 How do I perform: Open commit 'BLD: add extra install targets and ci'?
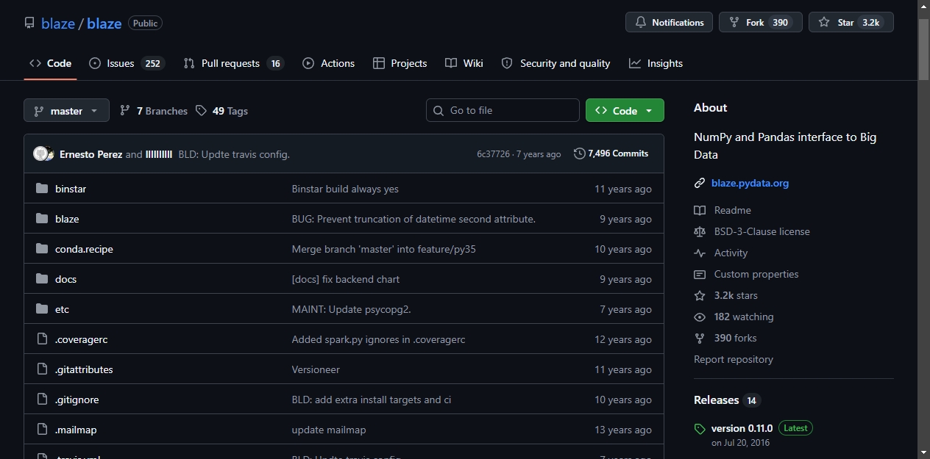point(372,400)
